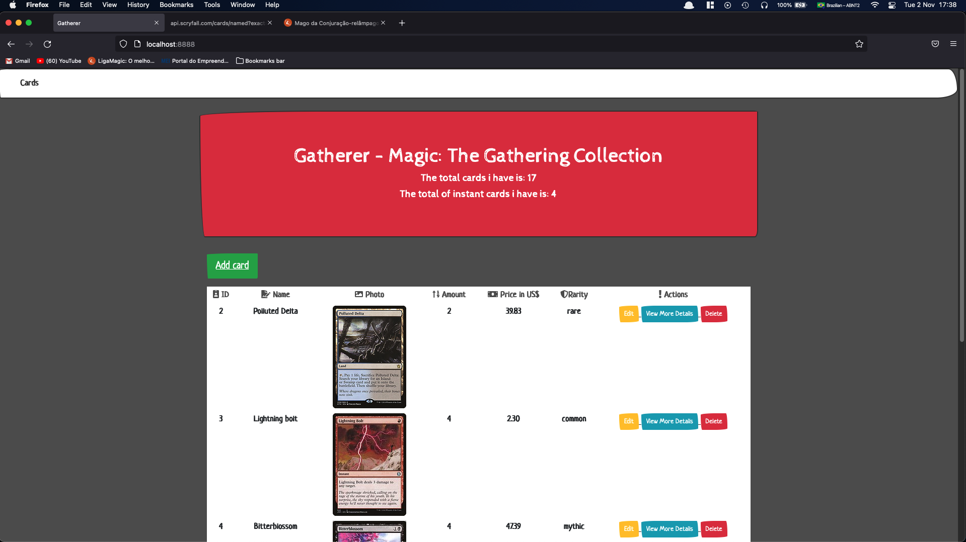Open tracking protection shield icon
The width and height of the screenshot is (966, 542).
(x=123, y=44)
